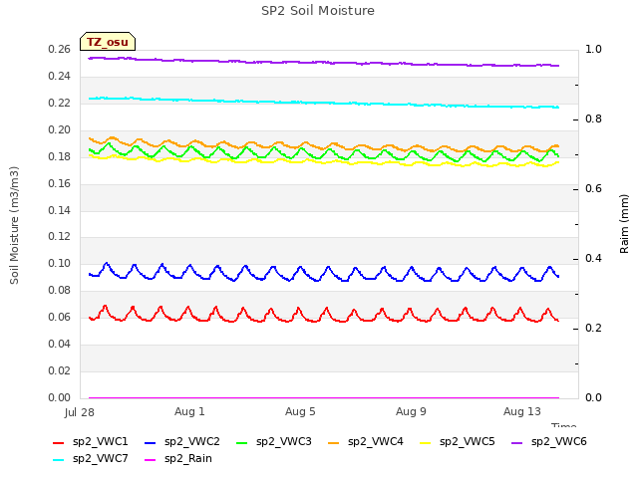This screenshot has height=478, width=638.
Task: Click the Aug 5 x-axis tick label
Action: (x=300, y=411)
